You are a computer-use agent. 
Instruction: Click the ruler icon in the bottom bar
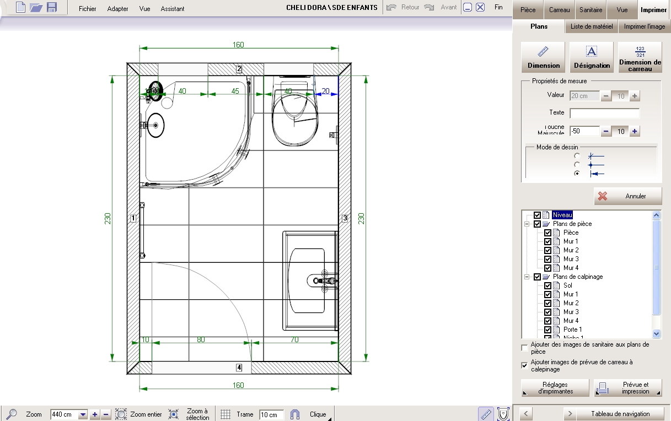485,414
